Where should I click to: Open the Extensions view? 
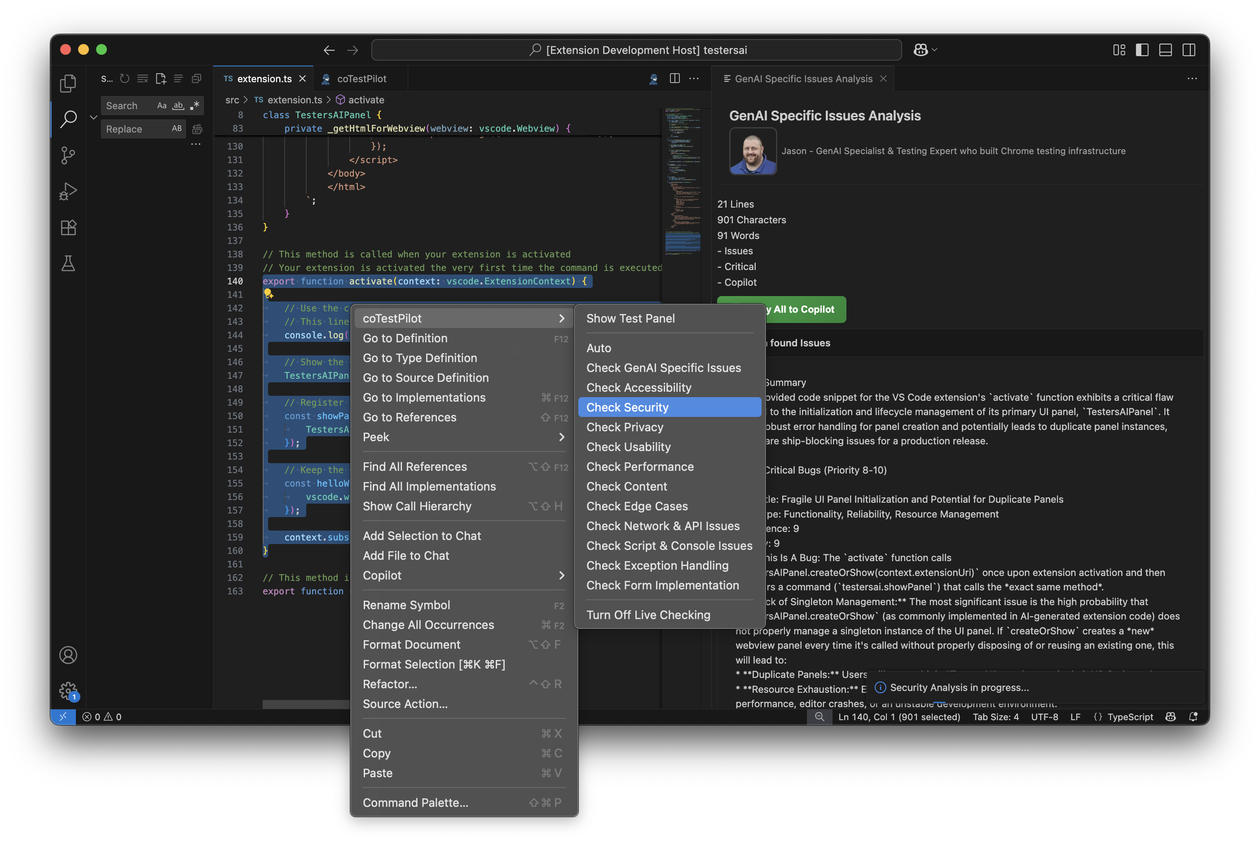[68, 227]
